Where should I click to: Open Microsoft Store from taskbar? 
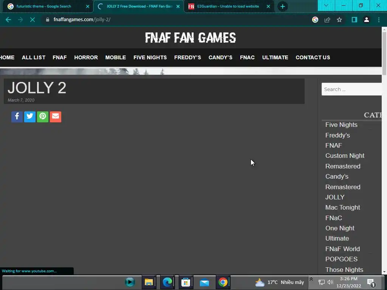186,282
